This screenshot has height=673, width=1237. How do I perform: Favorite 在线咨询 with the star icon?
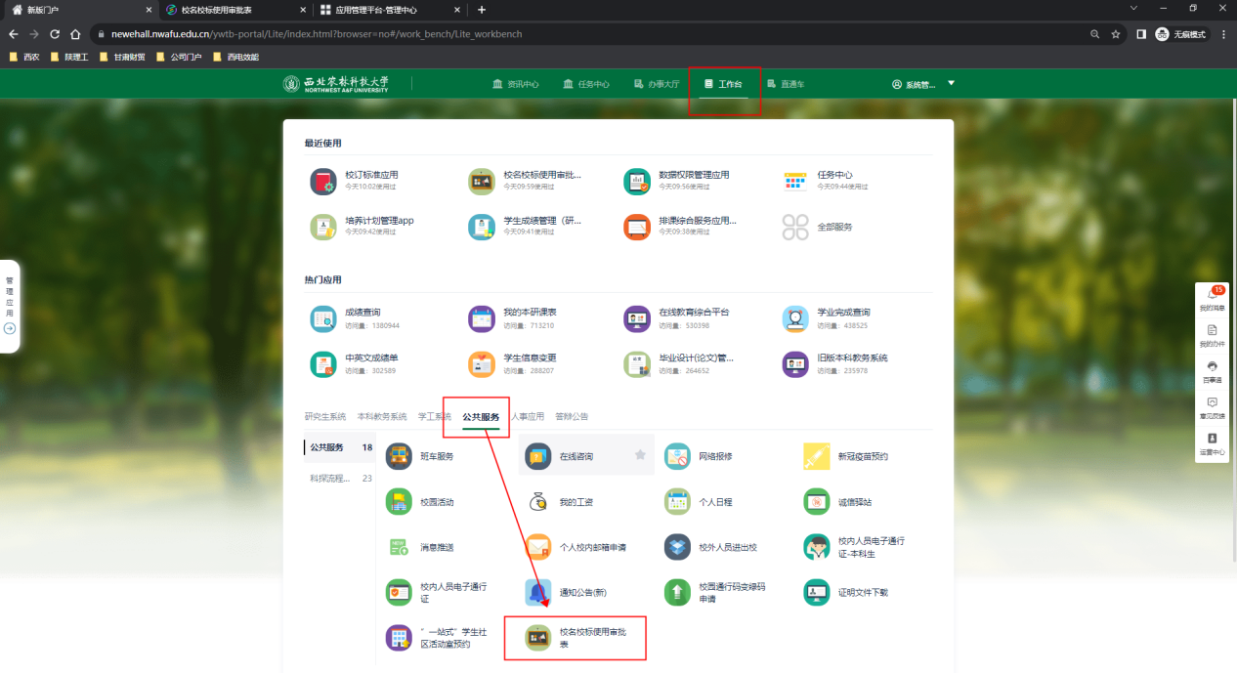641,454
